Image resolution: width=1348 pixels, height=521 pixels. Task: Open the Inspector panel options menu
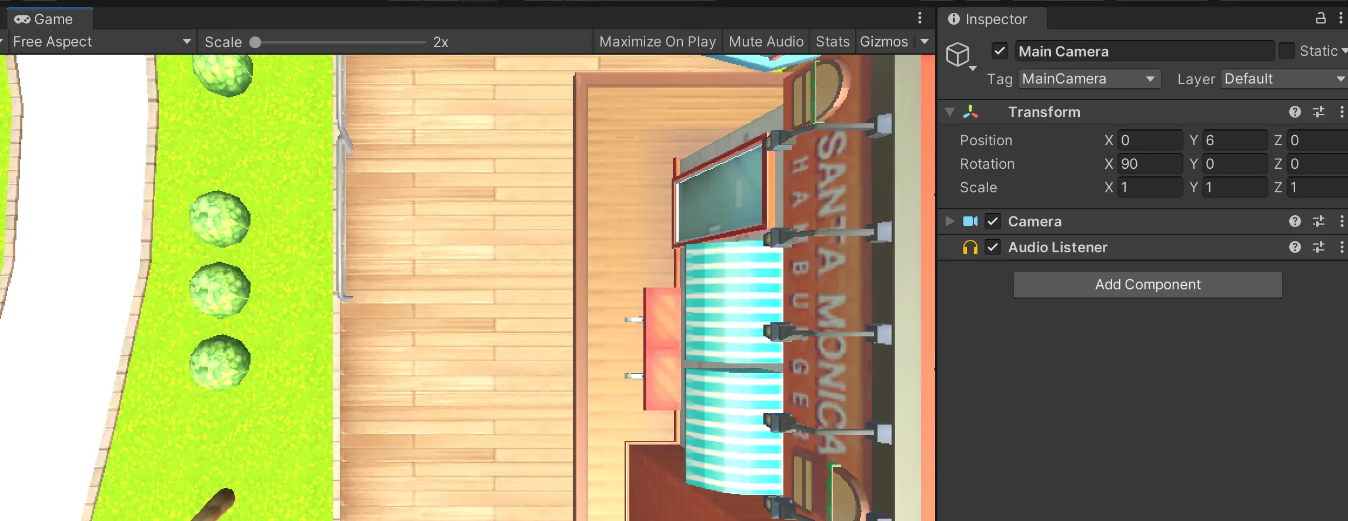point(1340,18)
